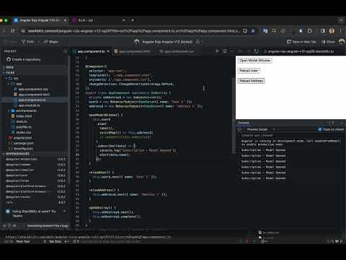Open the browser profile avatar
Screen dimensions: 346x260
click(x=332, y=31)
